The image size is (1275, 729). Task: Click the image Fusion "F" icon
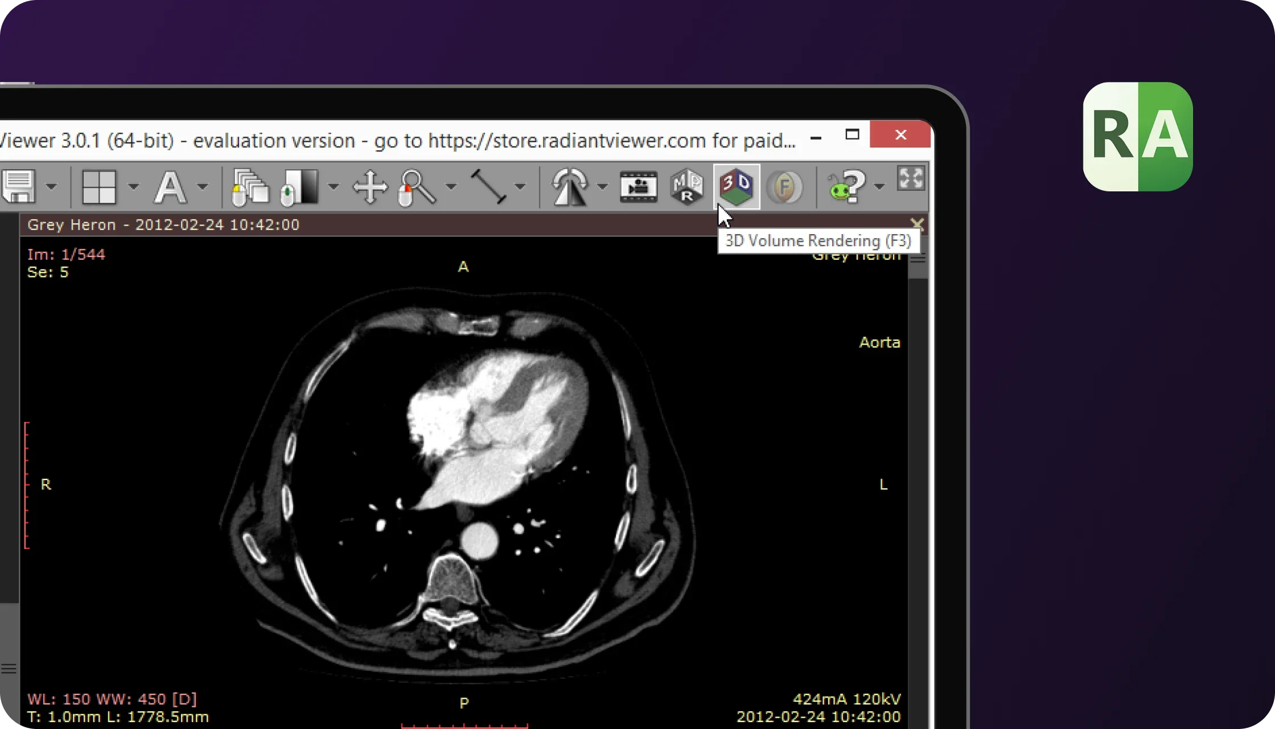(785, 187)
